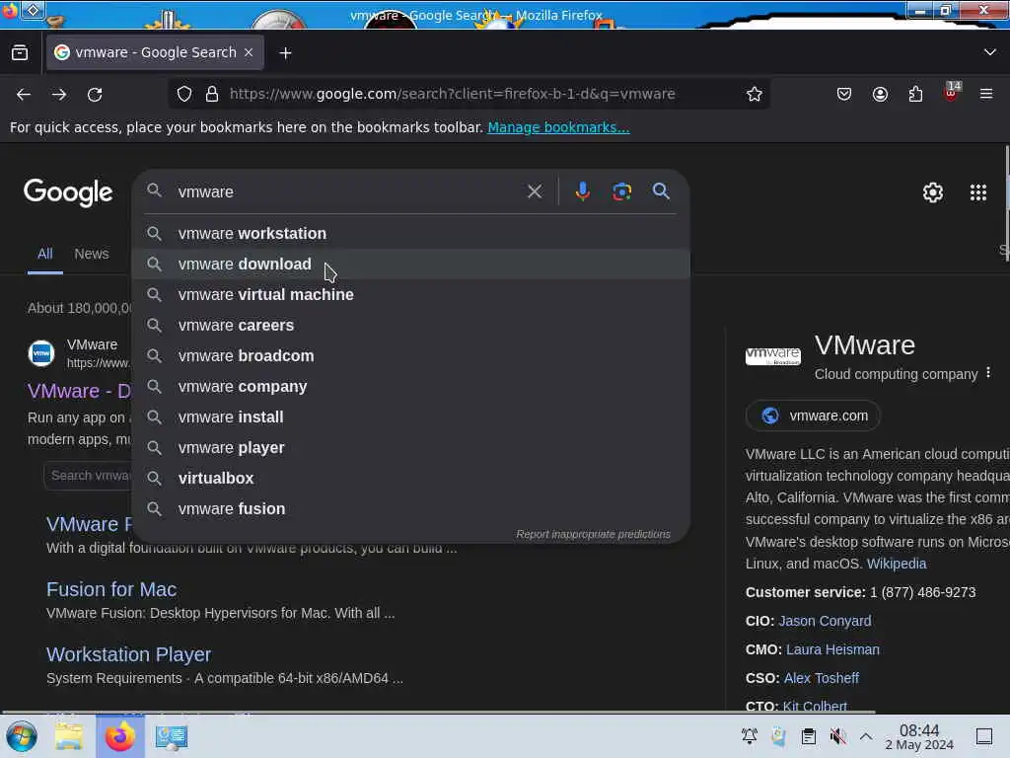Open the Firefox account icon
This screenshot has height=758, width=1010.
click(880, 94)
